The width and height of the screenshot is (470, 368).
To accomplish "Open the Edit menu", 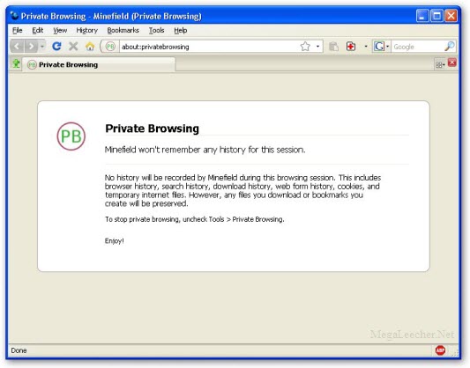I will tap(38, 30).
